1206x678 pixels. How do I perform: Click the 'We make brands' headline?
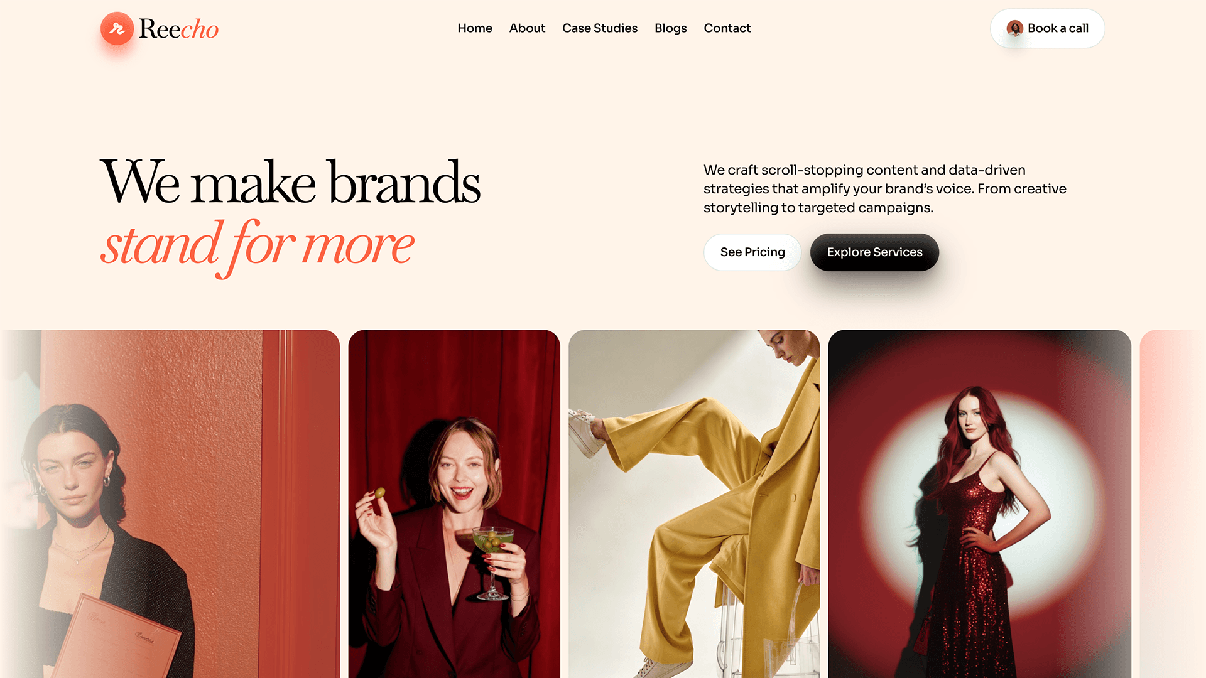click(290, 182)
